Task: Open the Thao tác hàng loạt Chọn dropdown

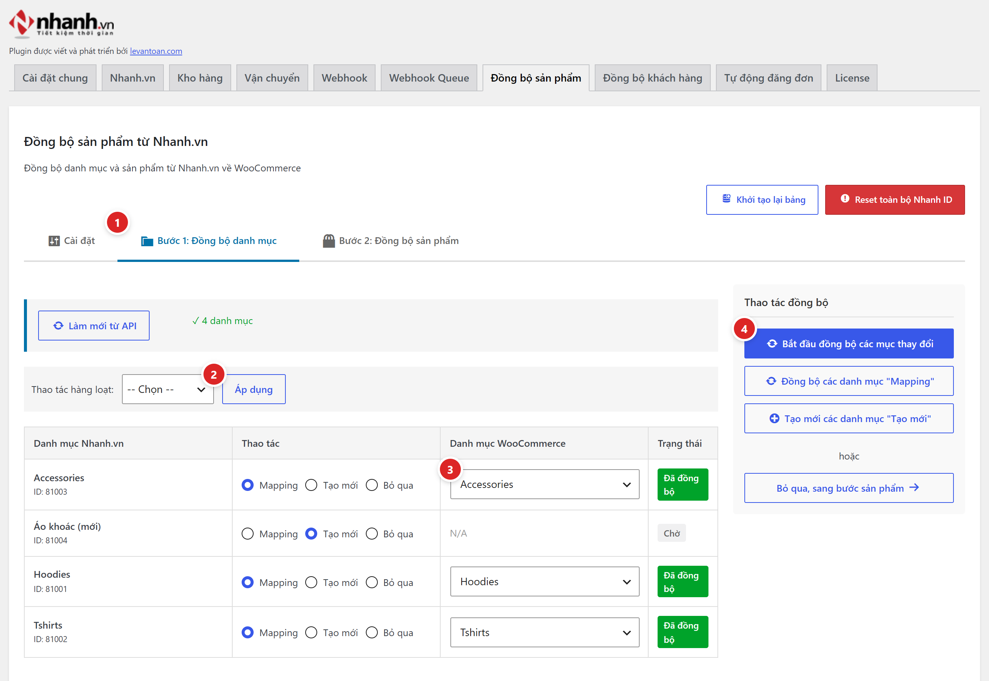Action: tap(168, 389)
